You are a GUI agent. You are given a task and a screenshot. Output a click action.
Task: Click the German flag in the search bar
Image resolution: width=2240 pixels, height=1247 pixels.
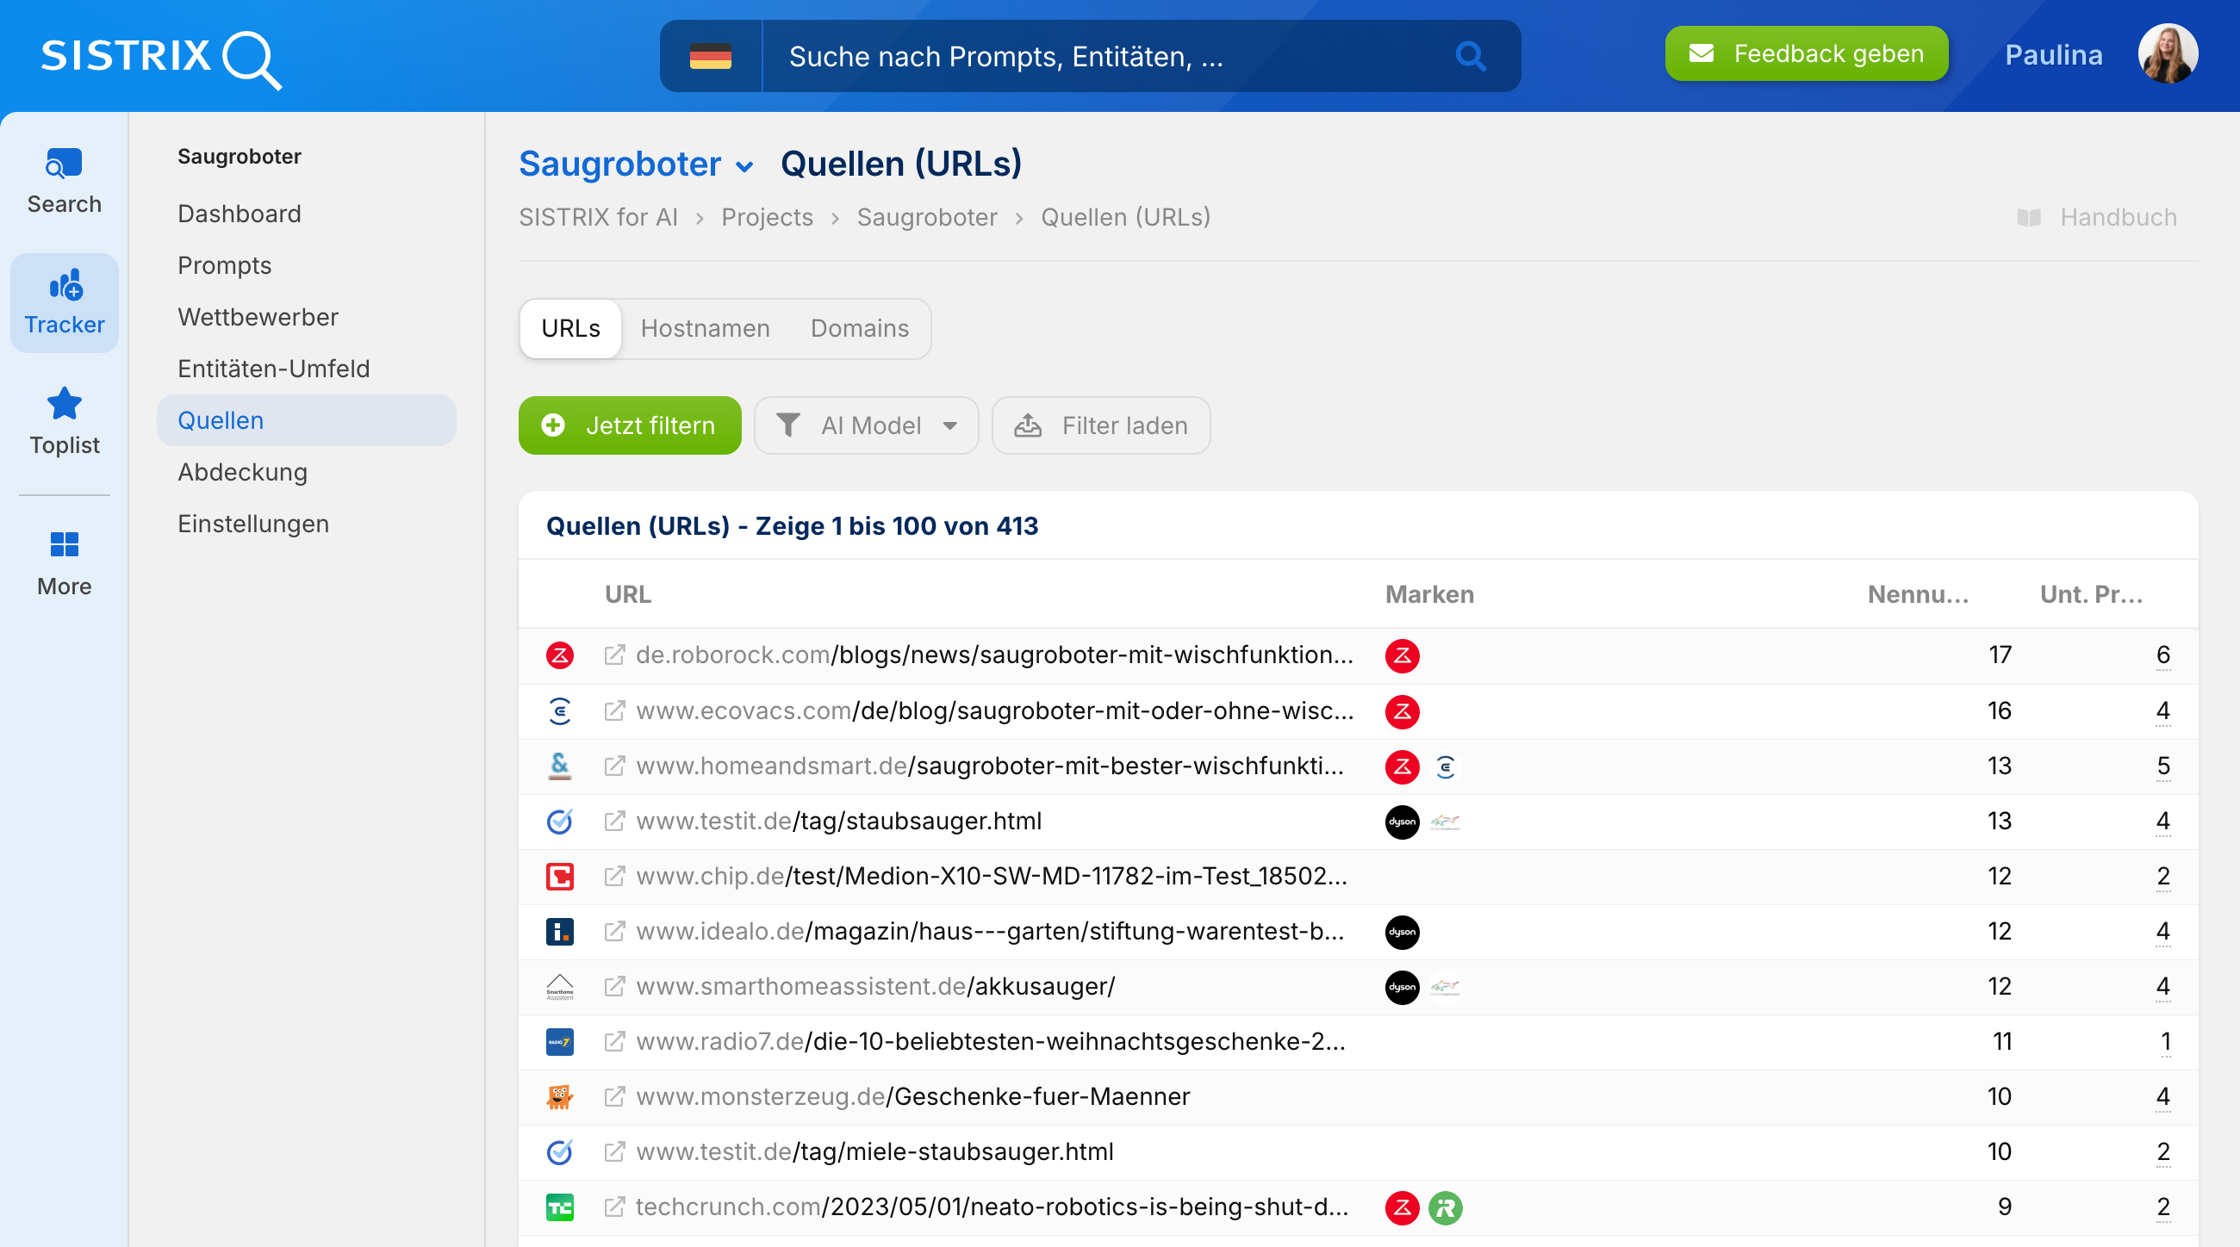[x=711, y=56]
